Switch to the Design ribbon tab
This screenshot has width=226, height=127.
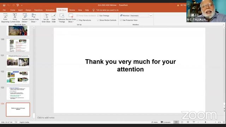click(28, 10)
